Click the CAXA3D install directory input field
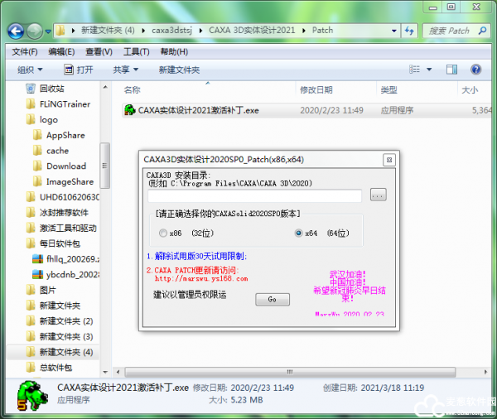This screenshot has height=419, width=497. pos(254,196)
